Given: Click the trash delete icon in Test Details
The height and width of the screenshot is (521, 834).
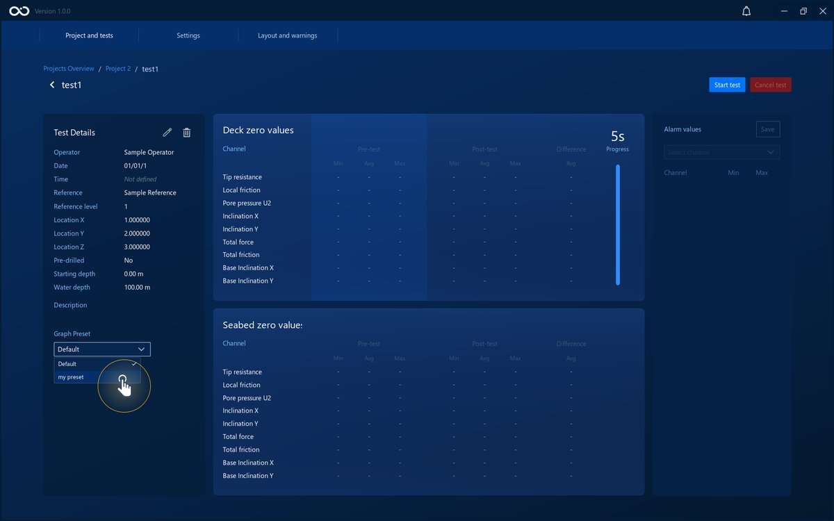Looking at the screenshot, I should [x=186, y=133].
